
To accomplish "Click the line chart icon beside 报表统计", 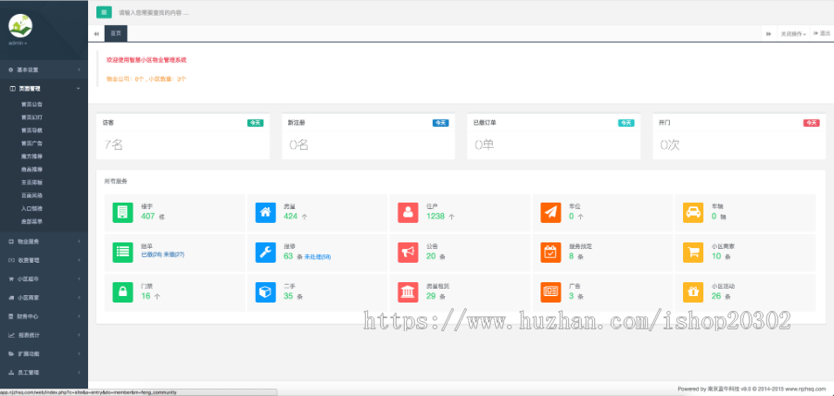I will point(12,335).
